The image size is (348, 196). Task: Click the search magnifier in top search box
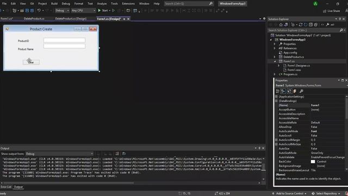(x=211, y=4)
